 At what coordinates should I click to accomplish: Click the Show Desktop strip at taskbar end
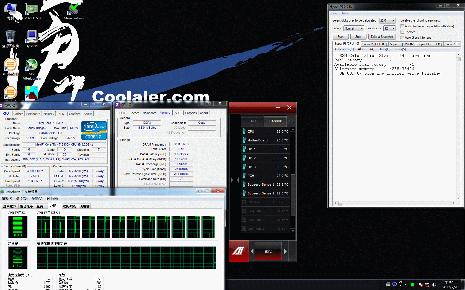(463, 284)
